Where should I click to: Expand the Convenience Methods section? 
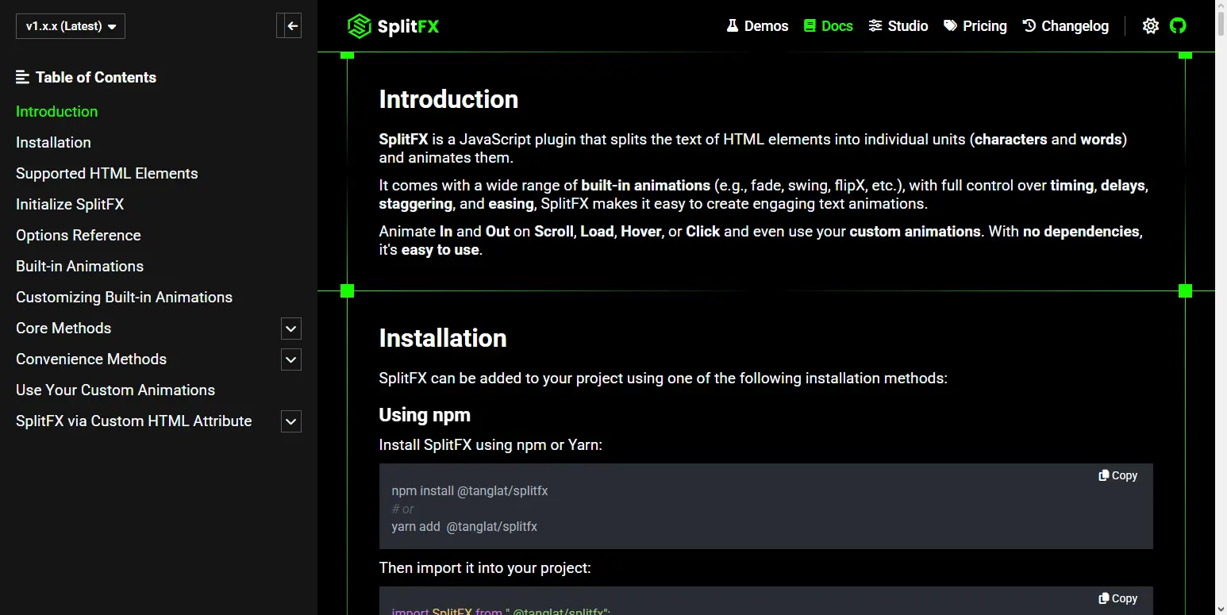(291, 359)
